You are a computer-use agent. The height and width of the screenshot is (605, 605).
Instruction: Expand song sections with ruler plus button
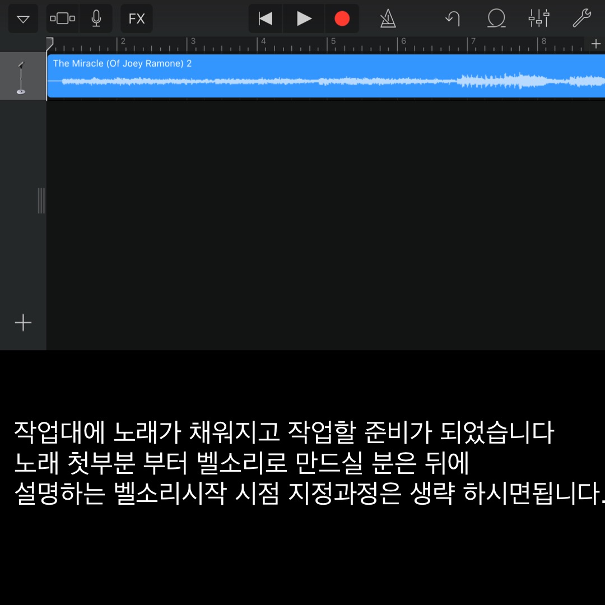coord(595,44)
